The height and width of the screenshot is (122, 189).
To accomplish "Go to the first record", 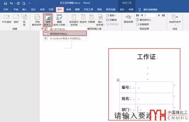I will [x=138, y=15].
